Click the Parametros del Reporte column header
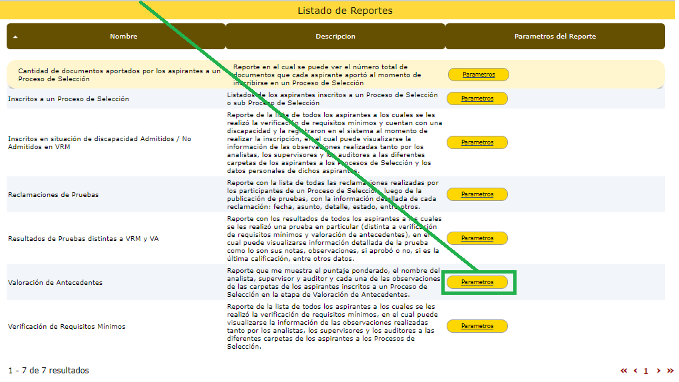The height and width of the screenshot is (382, 679). click(555, 37)
